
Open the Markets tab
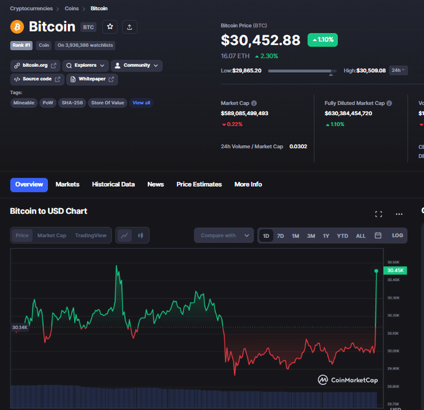point(67,184)
